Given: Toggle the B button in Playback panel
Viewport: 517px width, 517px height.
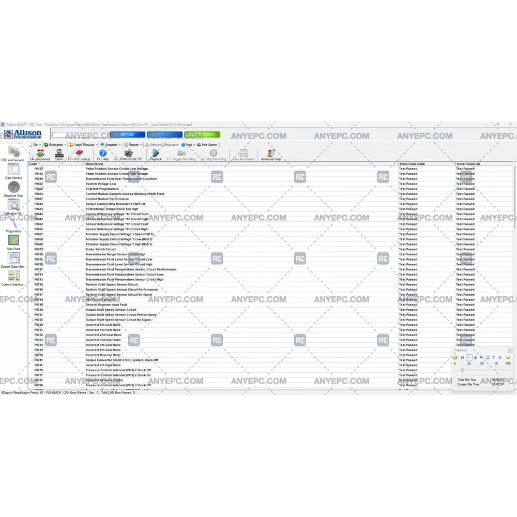Looking at the screenshot, I should click(x=500, y=357).
